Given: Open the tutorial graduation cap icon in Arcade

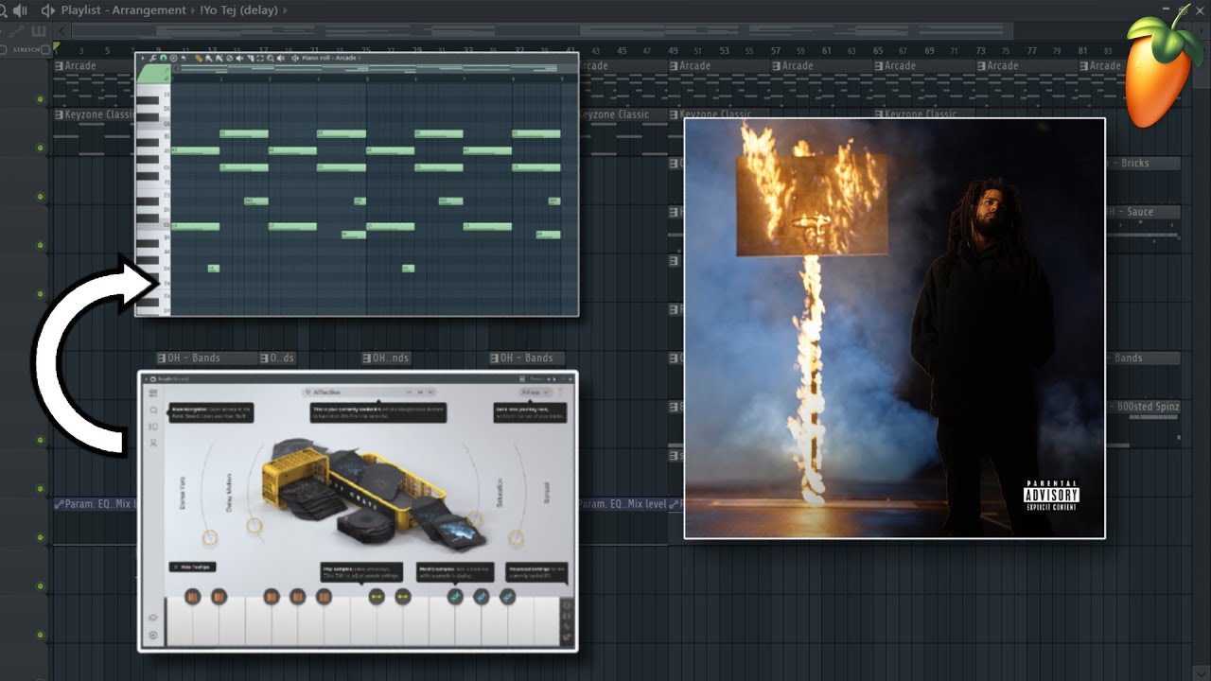Looking at the screenshot, I should tap(153, 618).
